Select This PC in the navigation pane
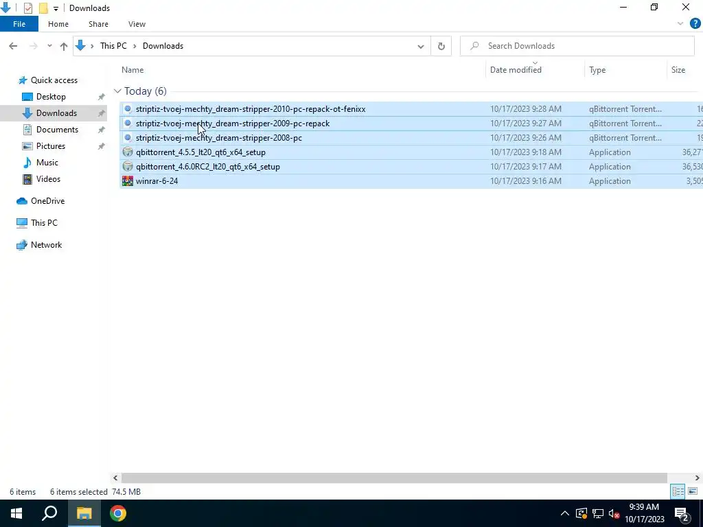 click(x=44, y=223)
